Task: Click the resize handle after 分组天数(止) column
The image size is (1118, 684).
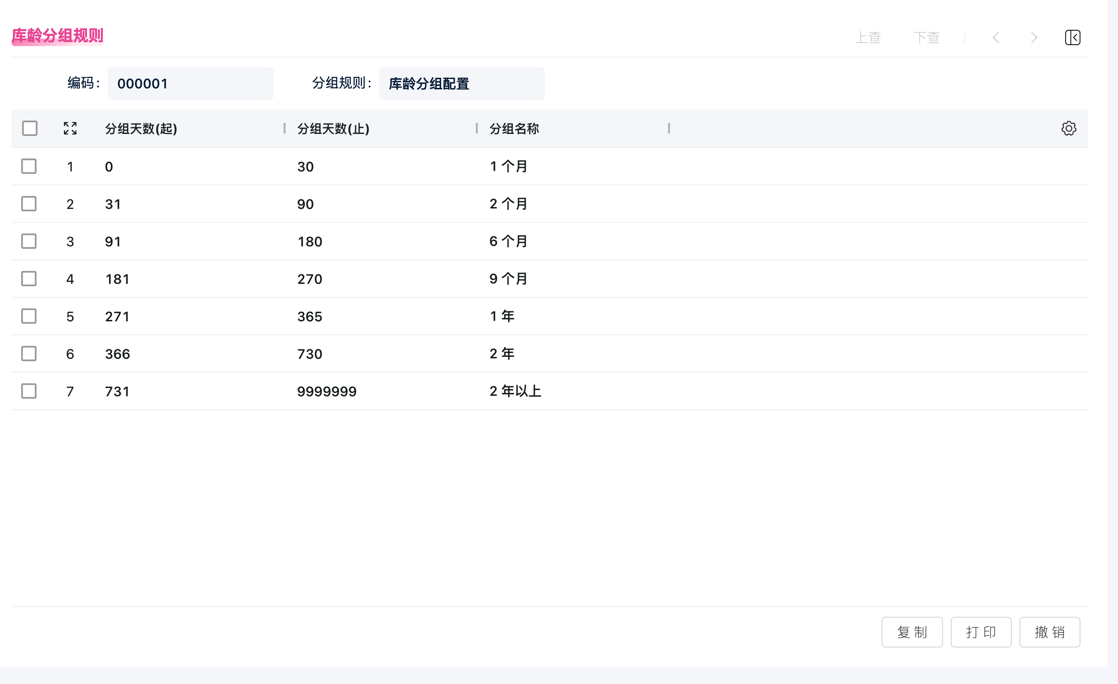Action: [x=476, y=128]
